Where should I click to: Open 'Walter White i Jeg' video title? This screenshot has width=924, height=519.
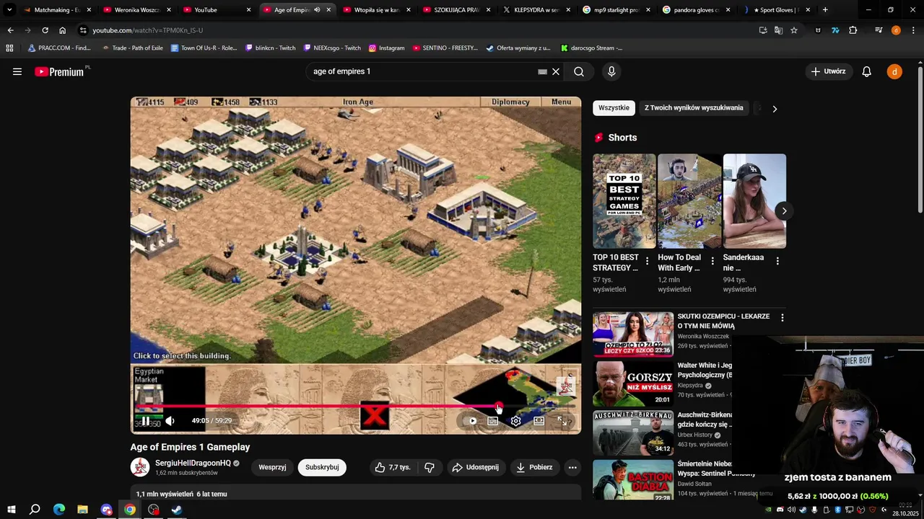pyautogui.click(x=705, y=371)
